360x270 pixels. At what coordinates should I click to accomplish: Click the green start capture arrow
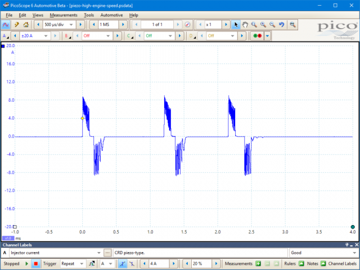point(26,263)
